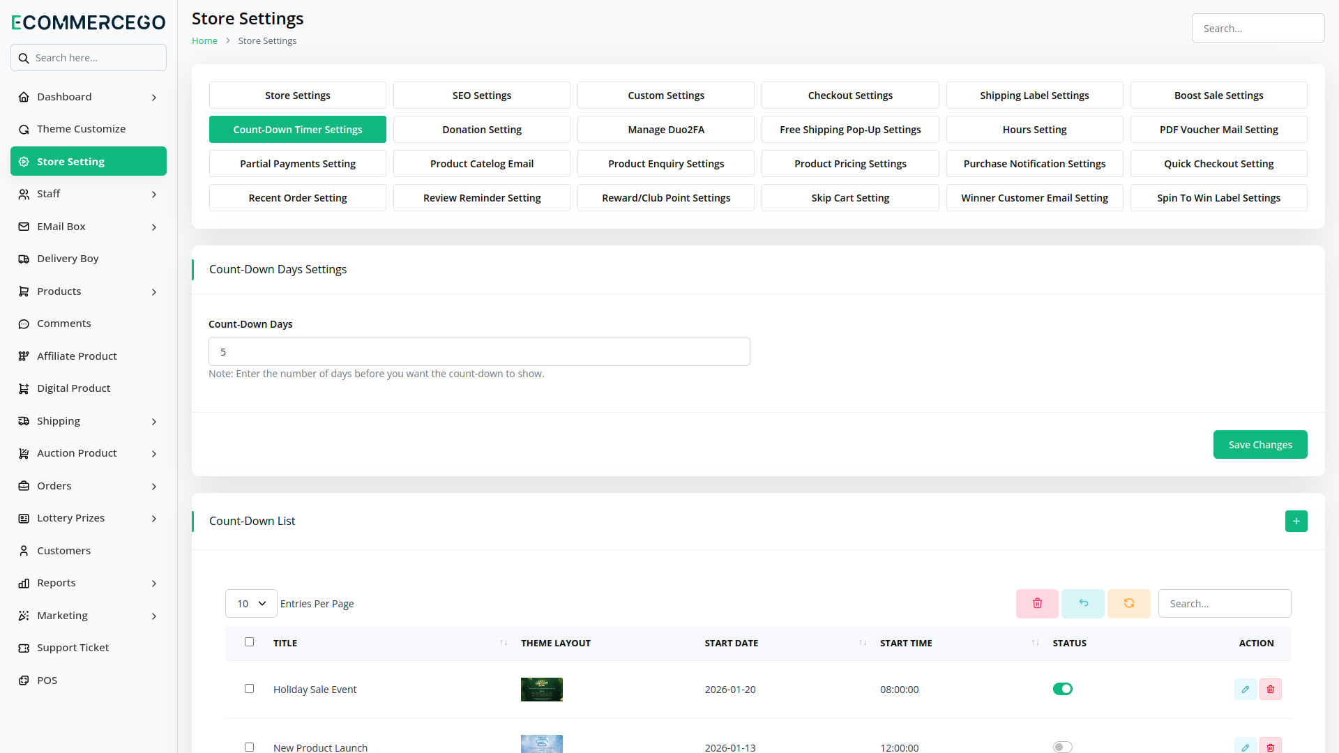Expand the Marketing sidebar menu
Viewport: 1339px width, 753px height.
point(89,616)
